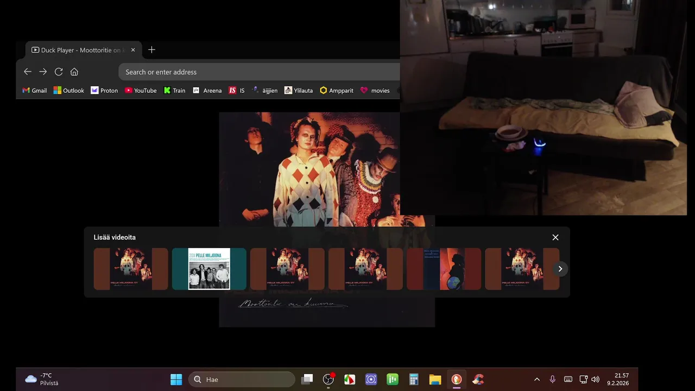Screen dimensions: 695x391
Task: Open the green audio bars taskbar app
Action: click(393, 380)
